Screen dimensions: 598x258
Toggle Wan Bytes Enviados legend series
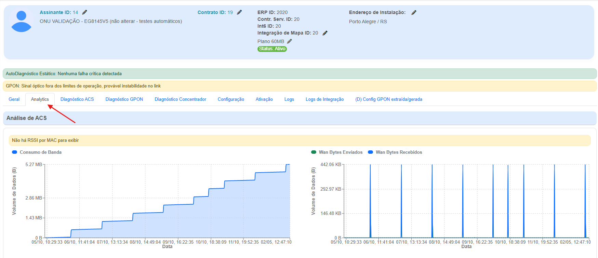pyautogui.click(x=337, y=152)
